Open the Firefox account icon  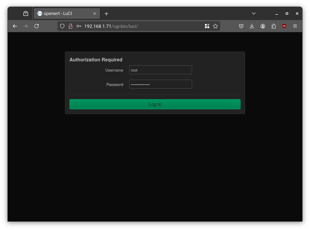pos(263,26)
